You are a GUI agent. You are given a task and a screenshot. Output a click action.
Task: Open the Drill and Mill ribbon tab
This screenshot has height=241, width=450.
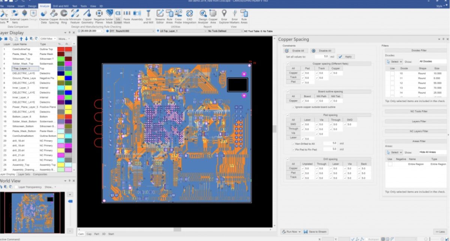(x=61, y=6)
